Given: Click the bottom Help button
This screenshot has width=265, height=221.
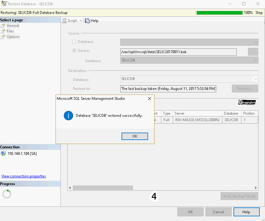Looking at the screenshot, I should [246, 212].
